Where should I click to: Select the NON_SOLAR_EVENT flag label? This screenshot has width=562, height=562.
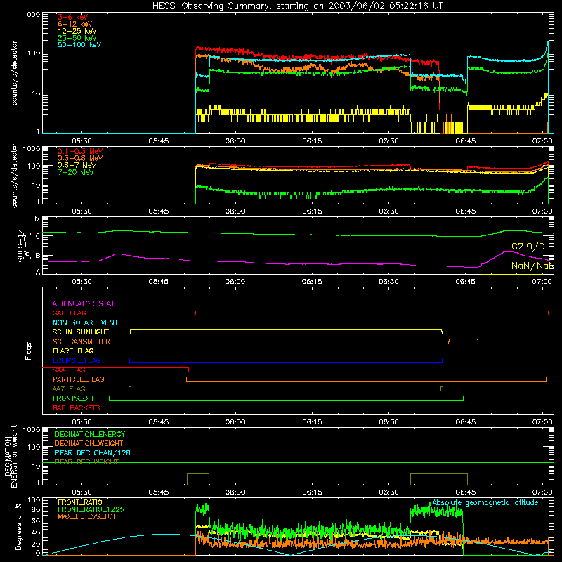(x=85, y=322)
